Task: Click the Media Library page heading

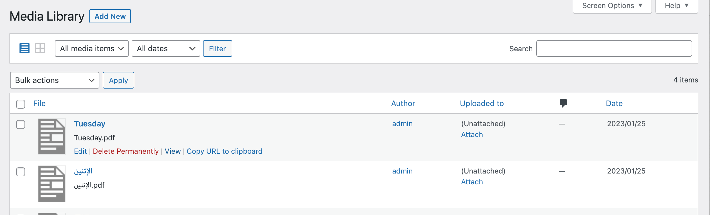Action: coord(47,16)
